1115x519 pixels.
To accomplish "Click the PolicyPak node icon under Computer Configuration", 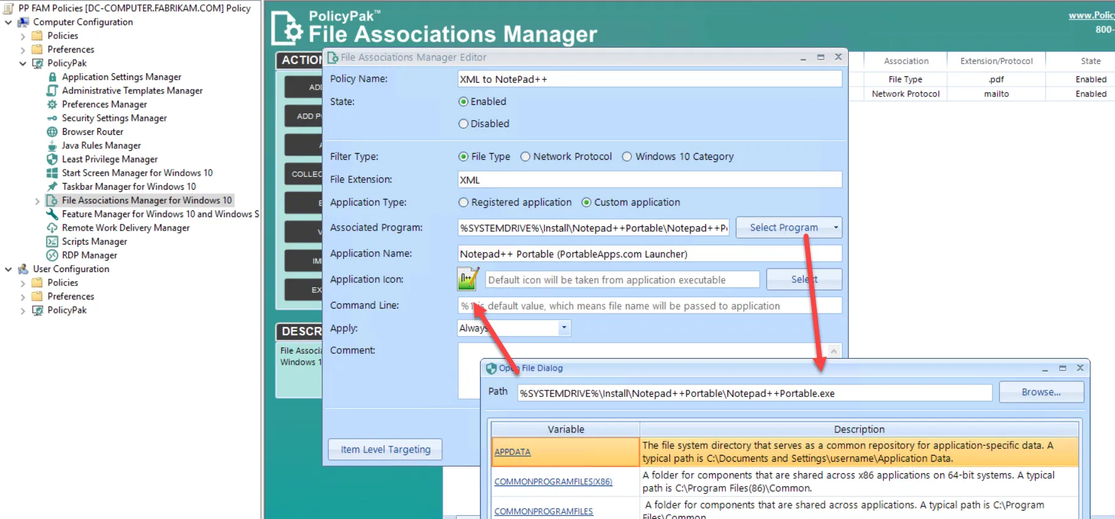I will (38, 63).
